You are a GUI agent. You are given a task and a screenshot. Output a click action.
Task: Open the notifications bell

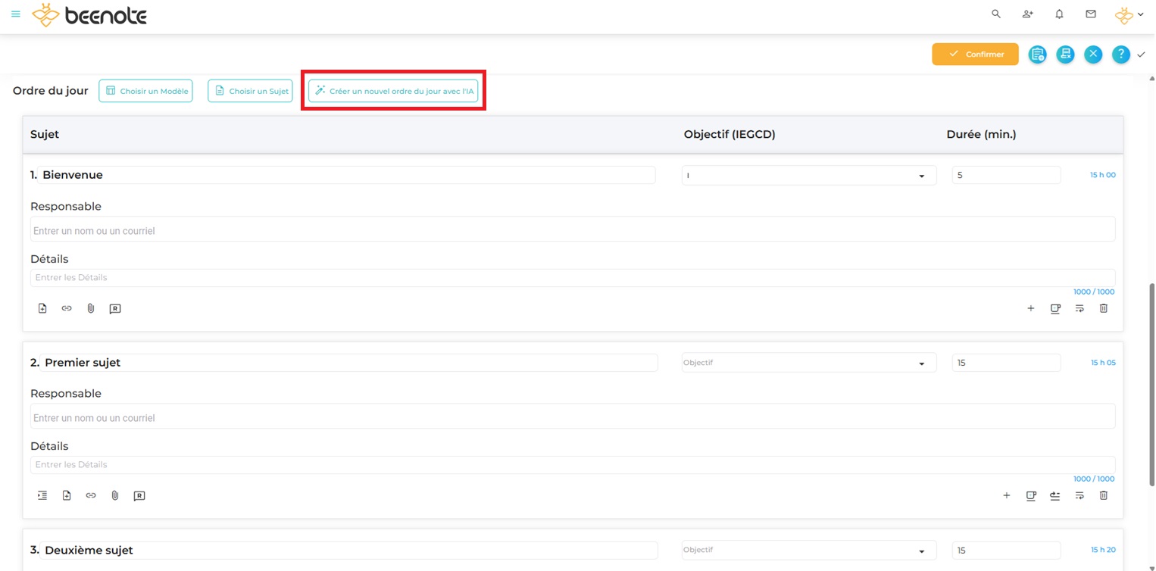1059,14
